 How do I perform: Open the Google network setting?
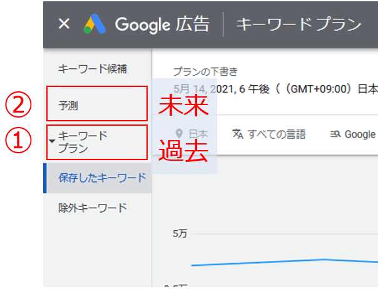360,134
